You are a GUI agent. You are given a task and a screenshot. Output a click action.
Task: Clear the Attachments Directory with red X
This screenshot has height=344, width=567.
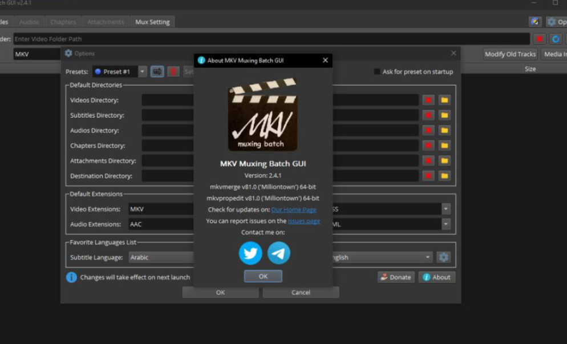coord(428,161)
